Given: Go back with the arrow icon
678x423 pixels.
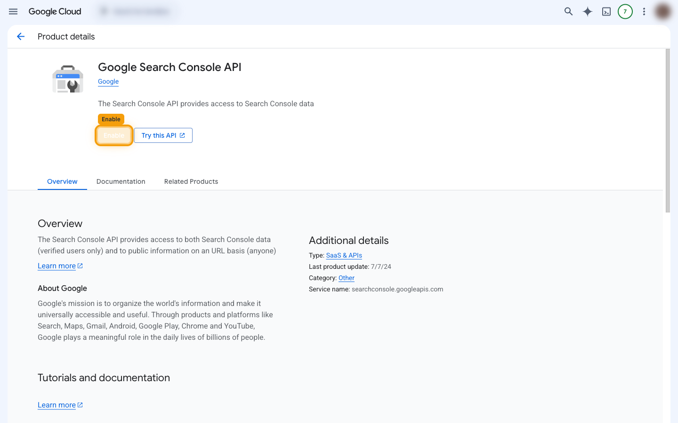Looking at the screenshot, I should [x=21, y=37].
